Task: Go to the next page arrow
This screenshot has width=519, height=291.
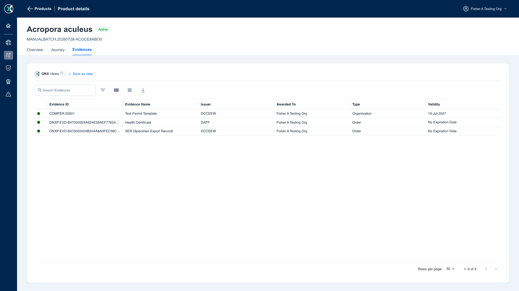Action: [496, 269]
